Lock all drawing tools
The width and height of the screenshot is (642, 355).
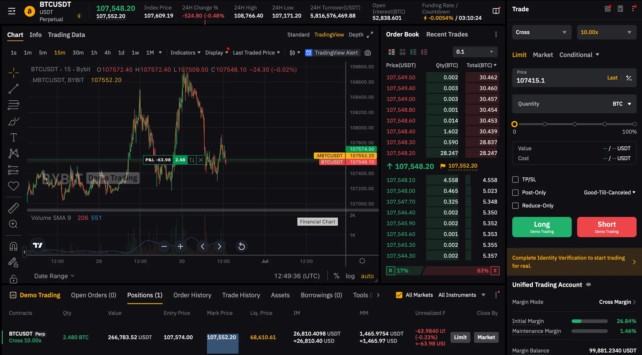point(13,278)
